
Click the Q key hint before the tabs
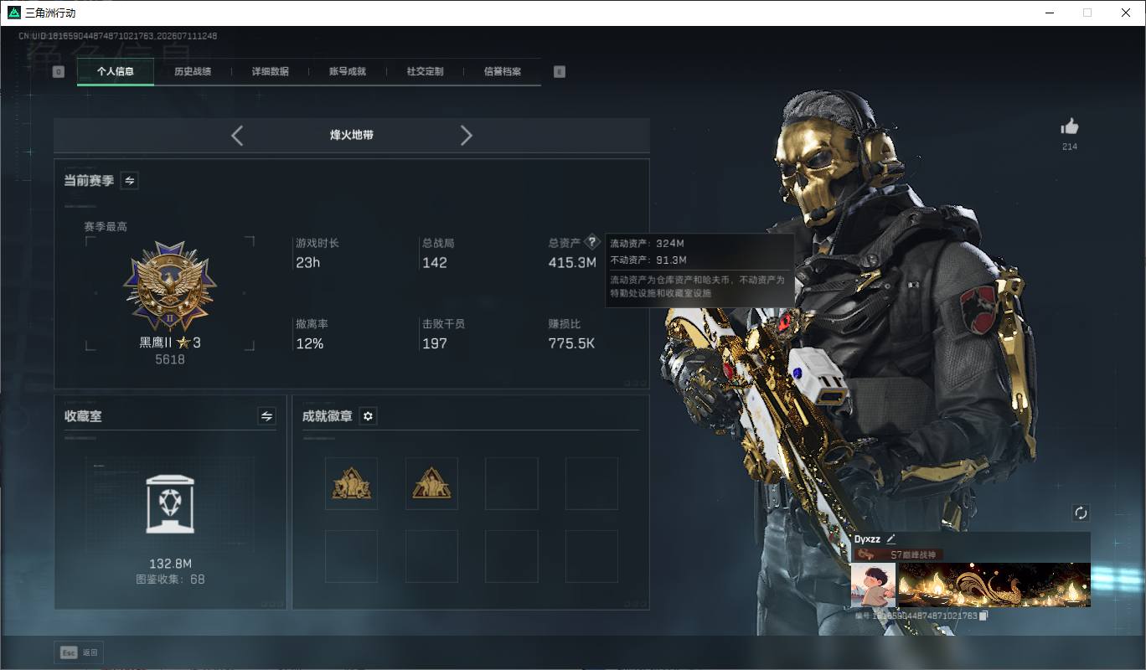[x=59, y=71]
